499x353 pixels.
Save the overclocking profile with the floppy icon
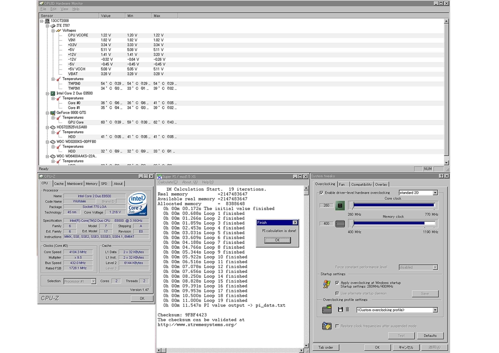[340, 310]
